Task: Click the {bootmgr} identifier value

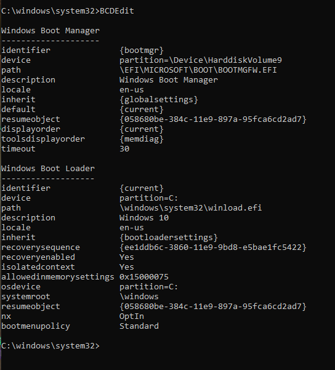Action: tap(142, 50)
